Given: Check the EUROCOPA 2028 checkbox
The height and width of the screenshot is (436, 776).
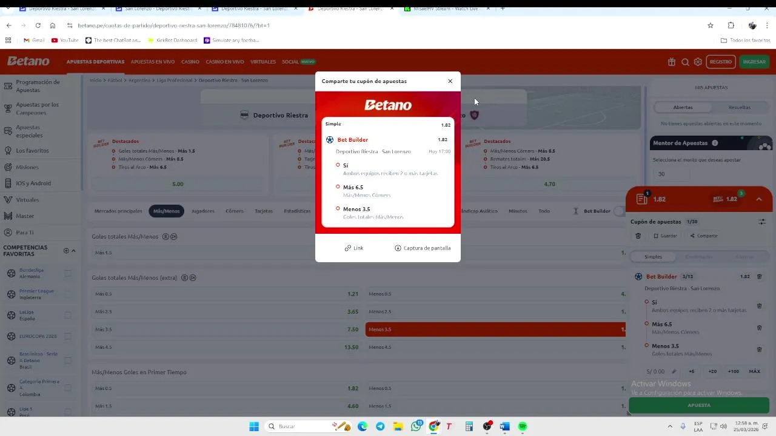Looking at the screenshot, I should 68,336.
